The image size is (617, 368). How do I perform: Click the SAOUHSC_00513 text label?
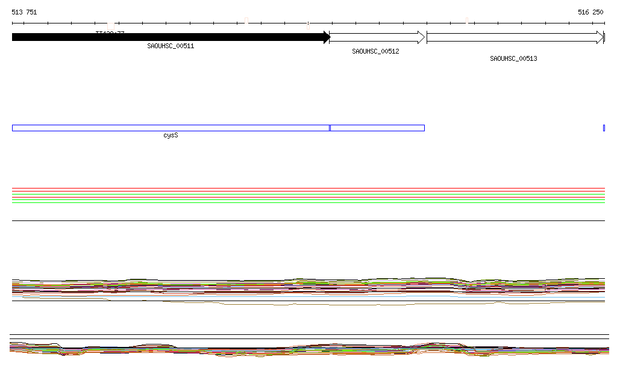pyautogui.click(x=513, y=59)
